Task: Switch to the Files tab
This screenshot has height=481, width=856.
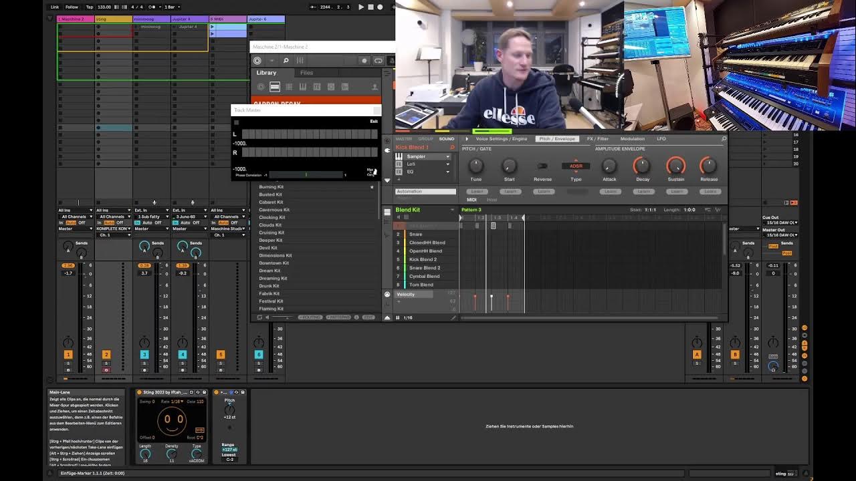Action: [x=306, y=73]
